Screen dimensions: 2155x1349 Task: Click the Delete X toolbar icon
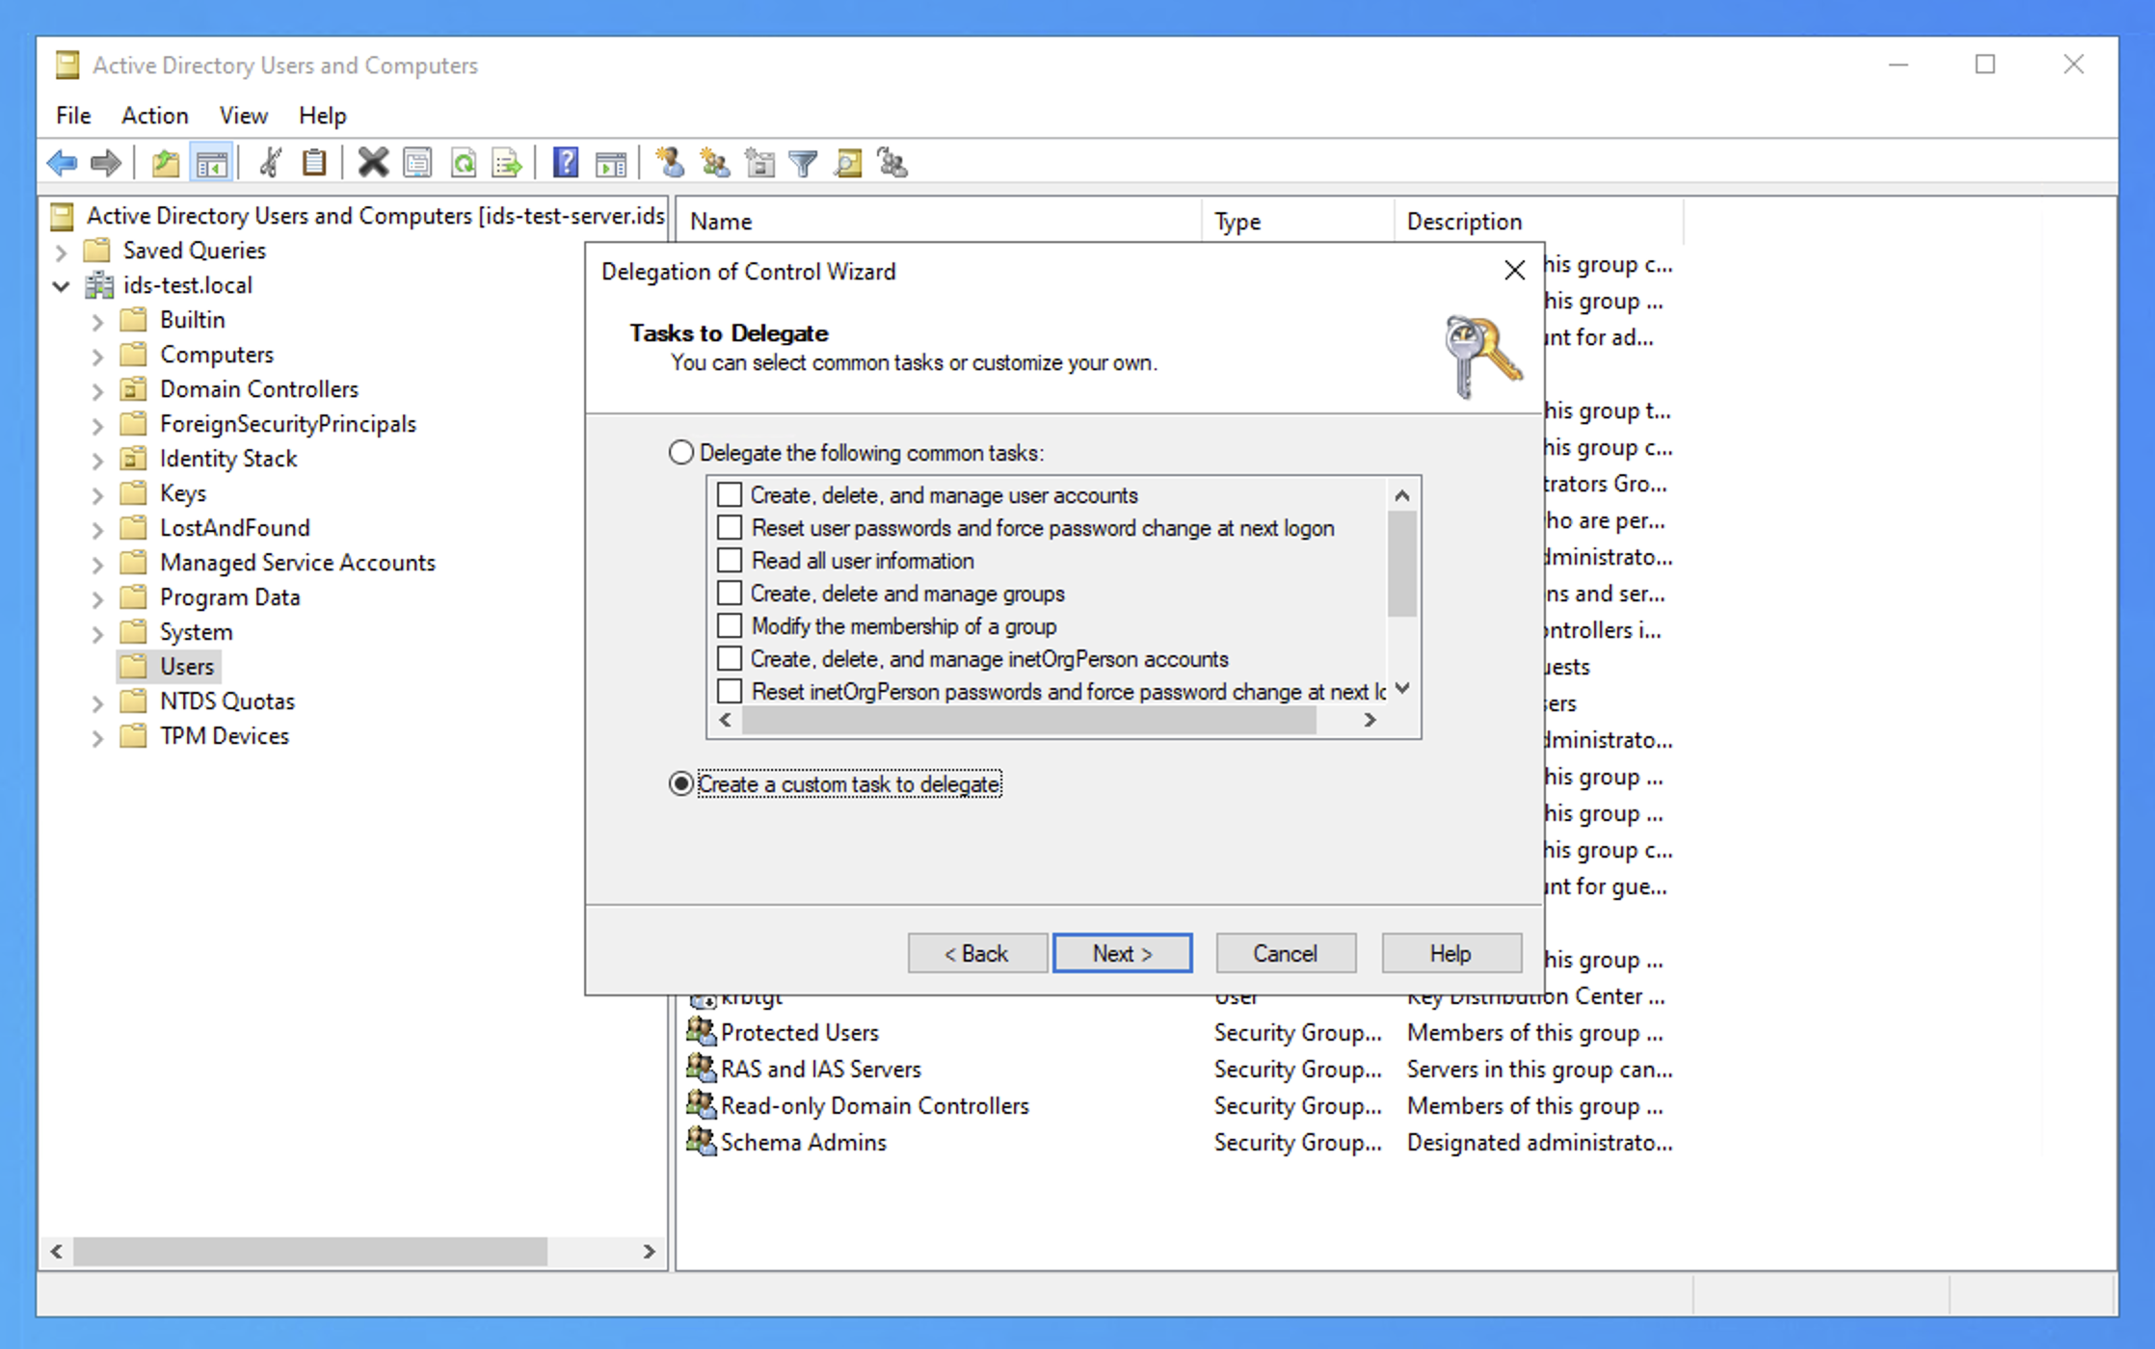[x=373, y=163]
